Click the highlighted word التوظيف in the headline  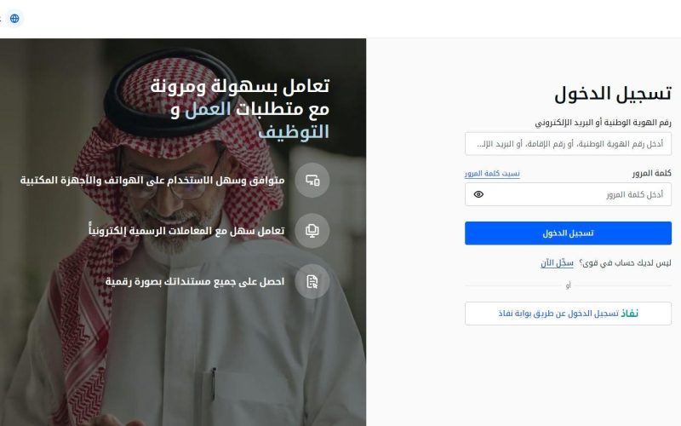coord(294,132)
